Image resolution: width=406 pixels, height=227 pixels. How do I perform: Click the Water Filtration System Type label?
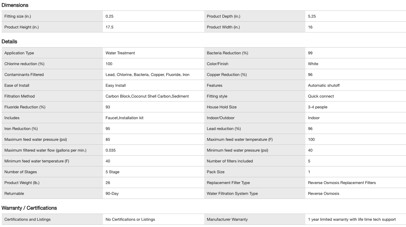(232, 193)
